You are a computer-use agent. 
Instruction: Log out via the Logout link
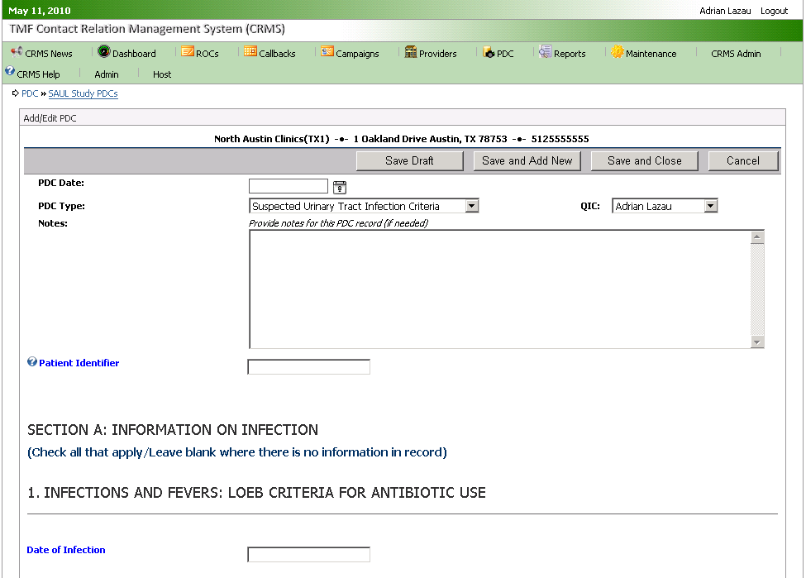click(x=774, y=11)
